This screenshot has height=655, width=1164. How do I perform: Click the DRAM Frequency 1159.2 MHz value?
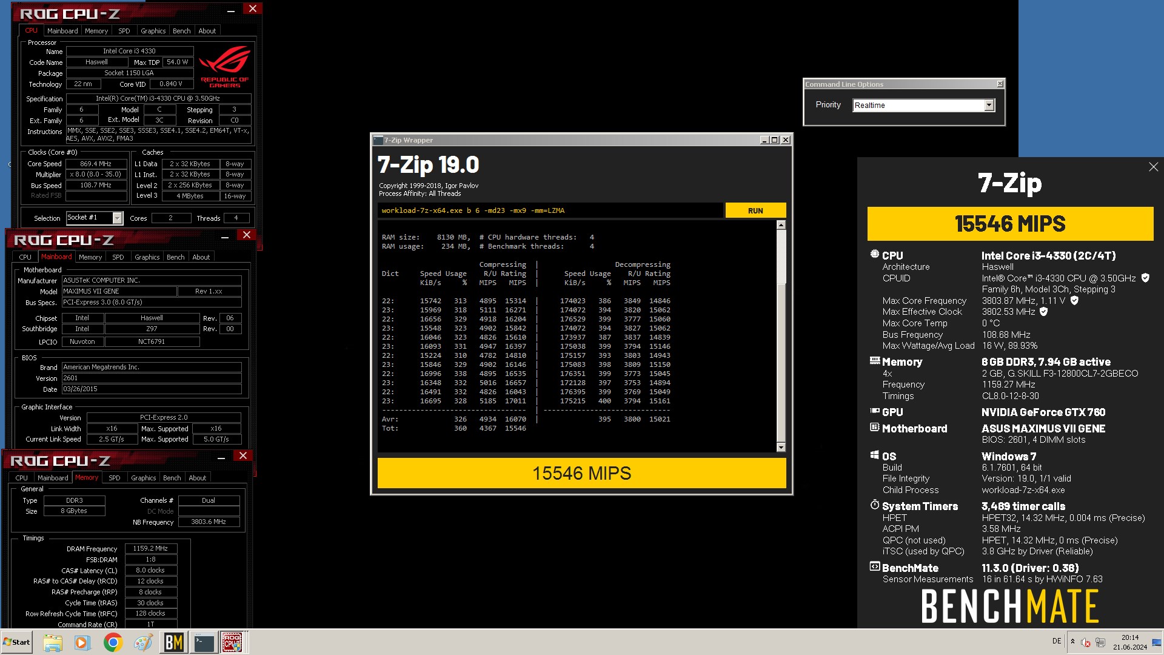click(150, 548)
